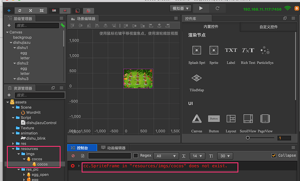This screenshot has width=300, height=181.
Task: Open the 控件库 panel tab
Action: 197,19
